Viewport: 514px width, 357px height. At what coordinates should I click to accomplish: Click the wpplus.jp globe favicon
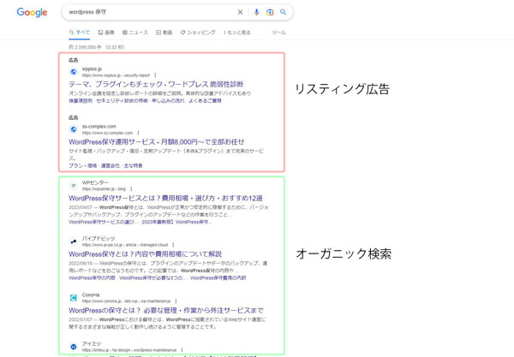pyautogui.click(x=74, y=72)
